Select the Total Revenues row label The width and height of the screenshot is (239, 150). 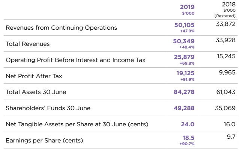(x=28, y=44)
